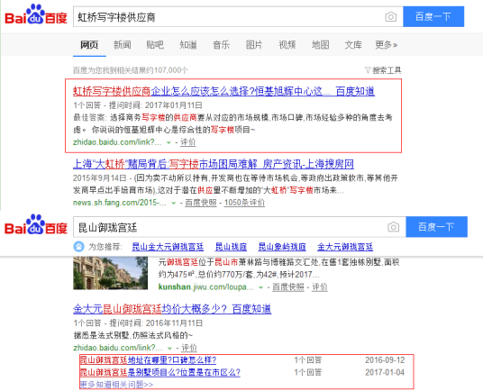Click 评价 link under first zhidao result
This screenshot has width=483, height=391.
point(188,142)
